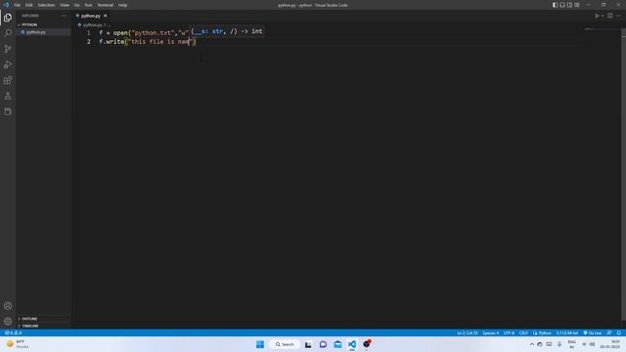Screen dimensions: 626x352
Task: Open editor More Actions ellipsis
Action: [618, 16]
